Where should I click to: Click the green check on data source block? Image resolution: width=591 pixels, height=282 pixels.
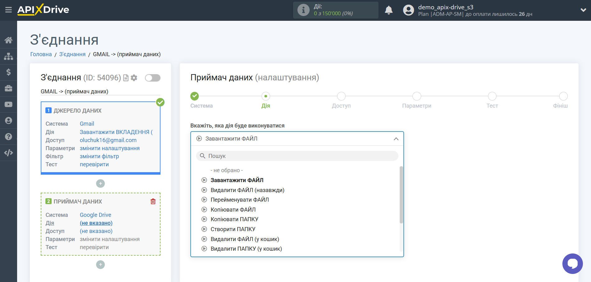160,102
